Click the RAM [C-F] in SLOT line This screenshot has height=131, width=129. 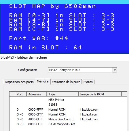coord(62,29)
